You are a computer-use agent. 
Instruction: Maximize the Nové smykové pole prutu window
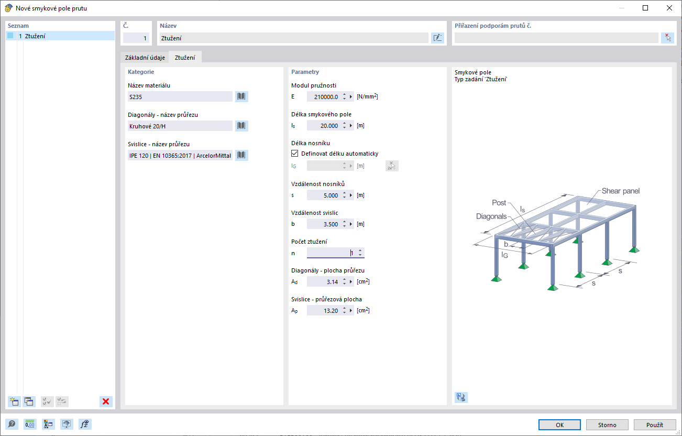point(645,8)
